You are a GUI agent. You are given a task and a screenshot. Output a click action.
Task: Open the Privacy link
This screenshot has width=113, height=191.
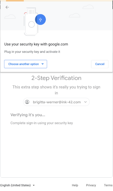pyautogui.click(x=91, y=185)
